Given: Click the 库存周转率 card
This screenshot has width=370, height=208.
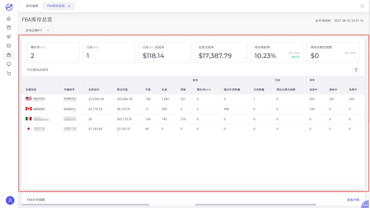Looking at the screenshot, I should tap(277, 52).
